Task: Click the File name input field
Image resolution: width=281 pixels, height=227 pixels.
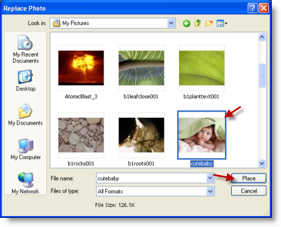Action: coord(152,178)
